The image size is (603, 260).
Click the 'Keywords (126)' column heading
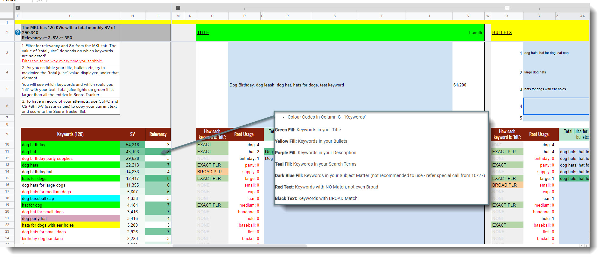pyautogui.click(x=70, y=134)
